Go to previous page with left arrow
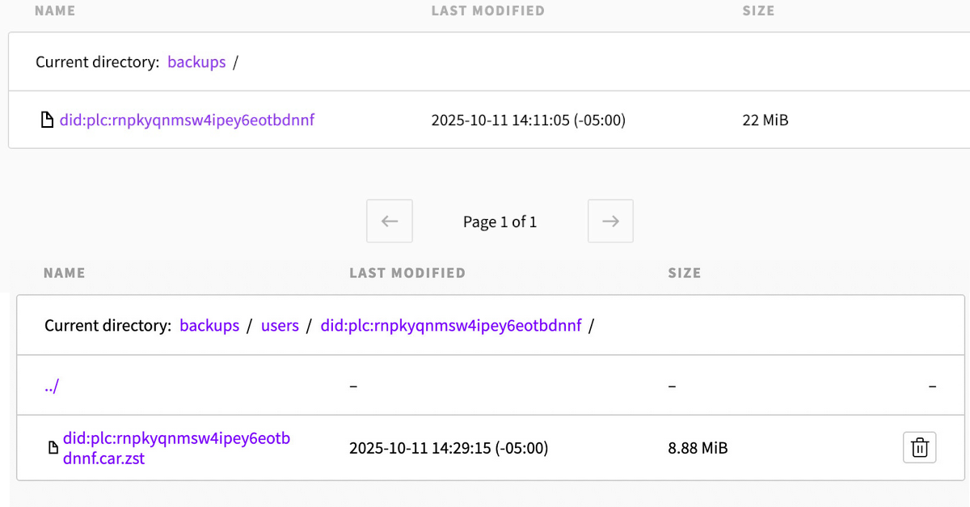Screen dimensions: 970x507 tap(390, 221)
